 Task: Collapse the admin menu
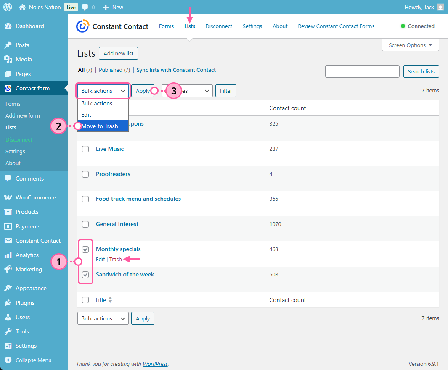point(33,360)
